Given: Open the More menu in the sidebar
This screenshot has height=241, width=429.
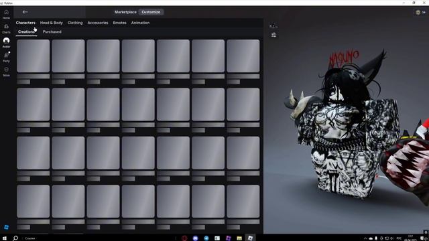Looking at the screenshot, I should coord(6,72).
